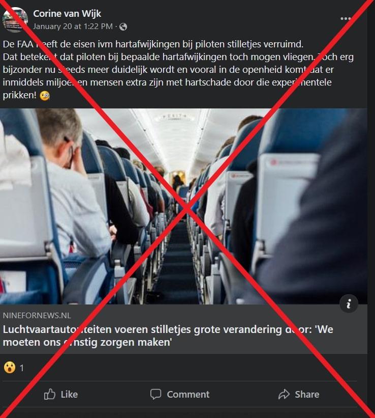Click the Comment label text
Screen dimensions: 375x418
click(188, 394)
